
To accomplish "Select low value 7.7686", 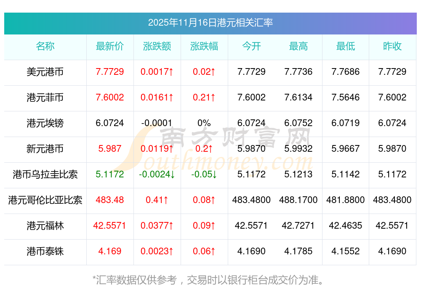I will pyautogui.click(x=346, y=71).
